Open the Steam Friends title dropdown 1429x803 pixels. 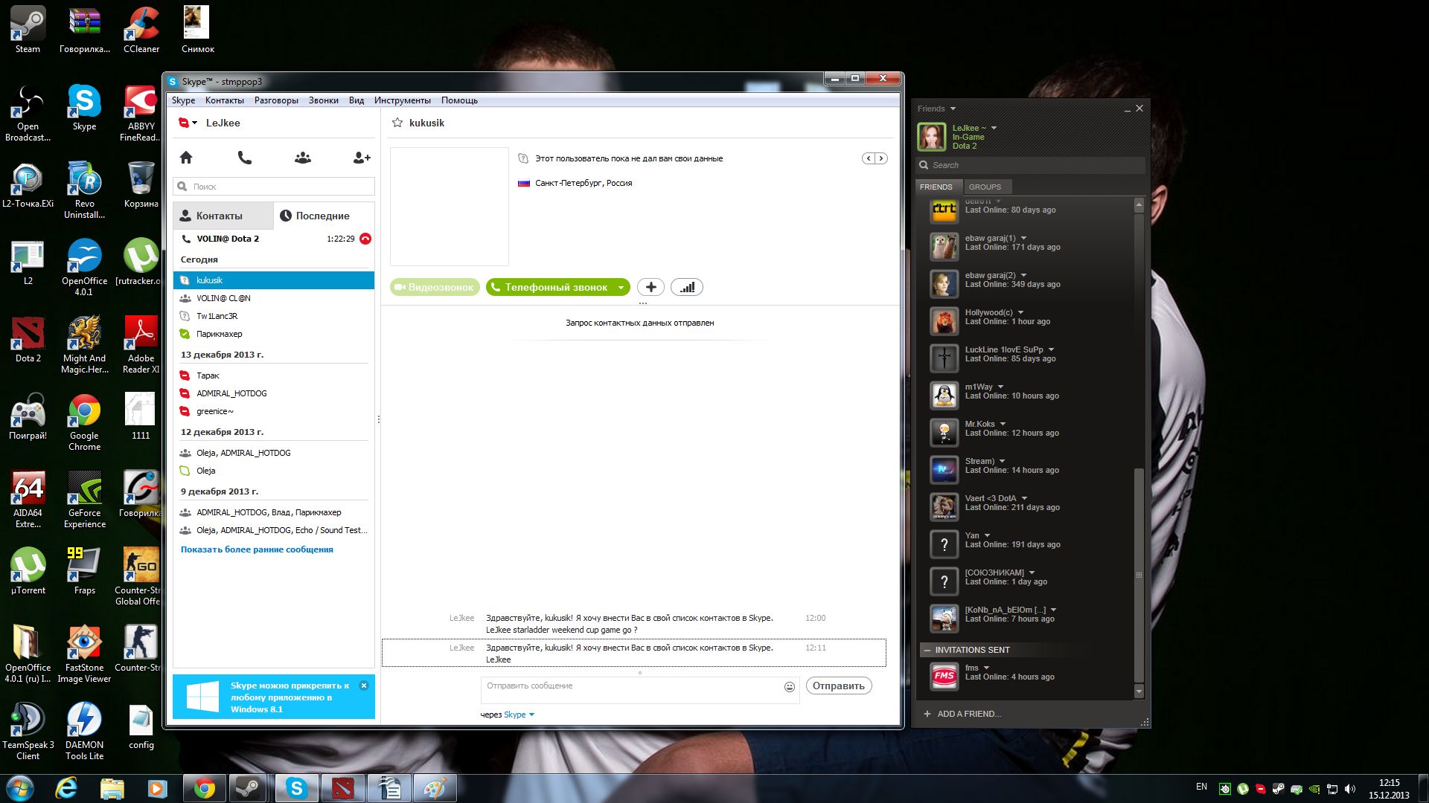click(x=953, y=109)
